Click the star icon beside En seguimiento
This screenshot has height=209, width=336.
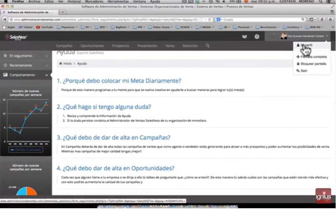click(5, 56)
